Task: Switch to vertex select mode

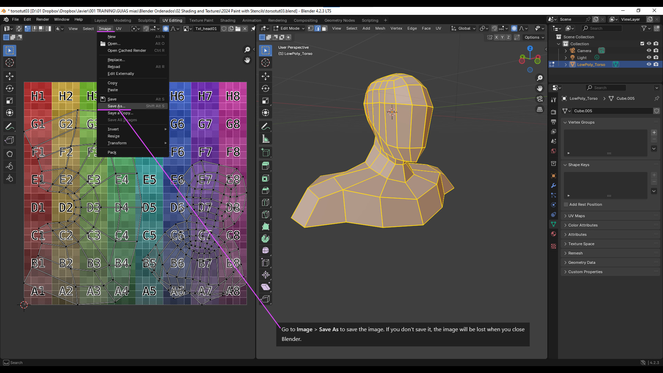Action: [311, 28]
